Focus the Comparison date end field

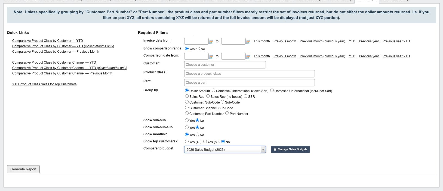(x=233, y=56)
